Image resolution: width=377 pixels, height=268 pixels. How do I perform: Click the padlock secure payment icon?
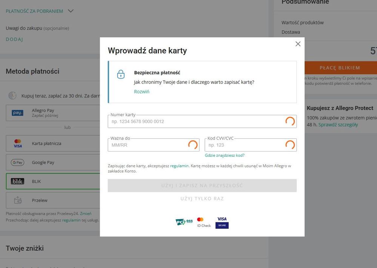pyautogui.click(x=121, y=74)
